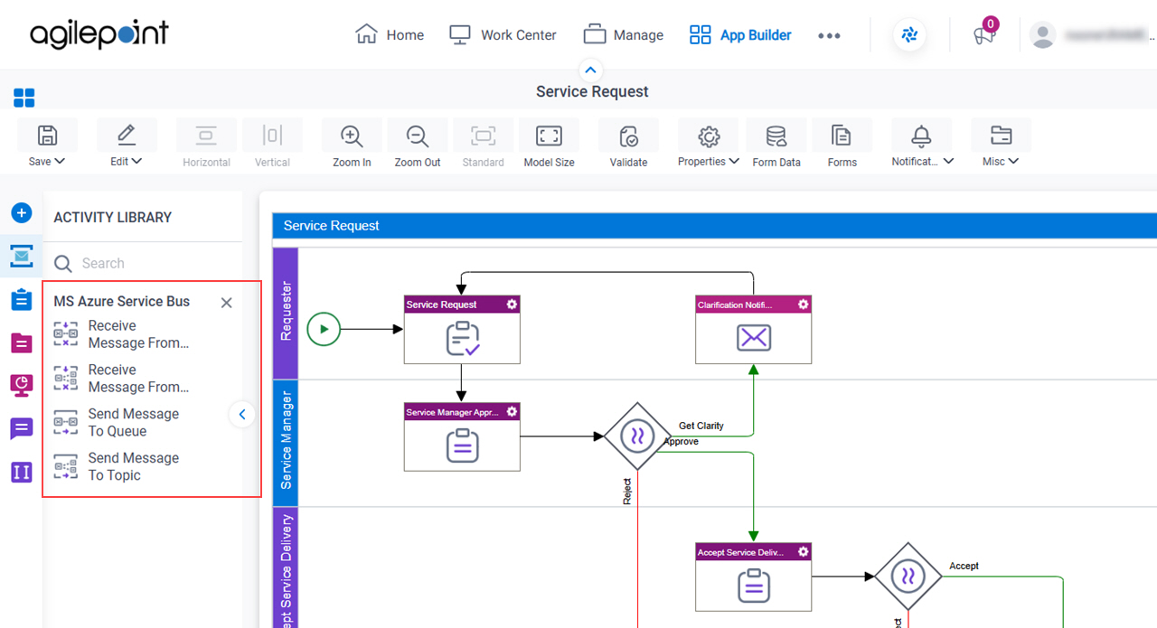Run the Validate tool
This screenshot has width=1157, height=628.
point(628,136)
